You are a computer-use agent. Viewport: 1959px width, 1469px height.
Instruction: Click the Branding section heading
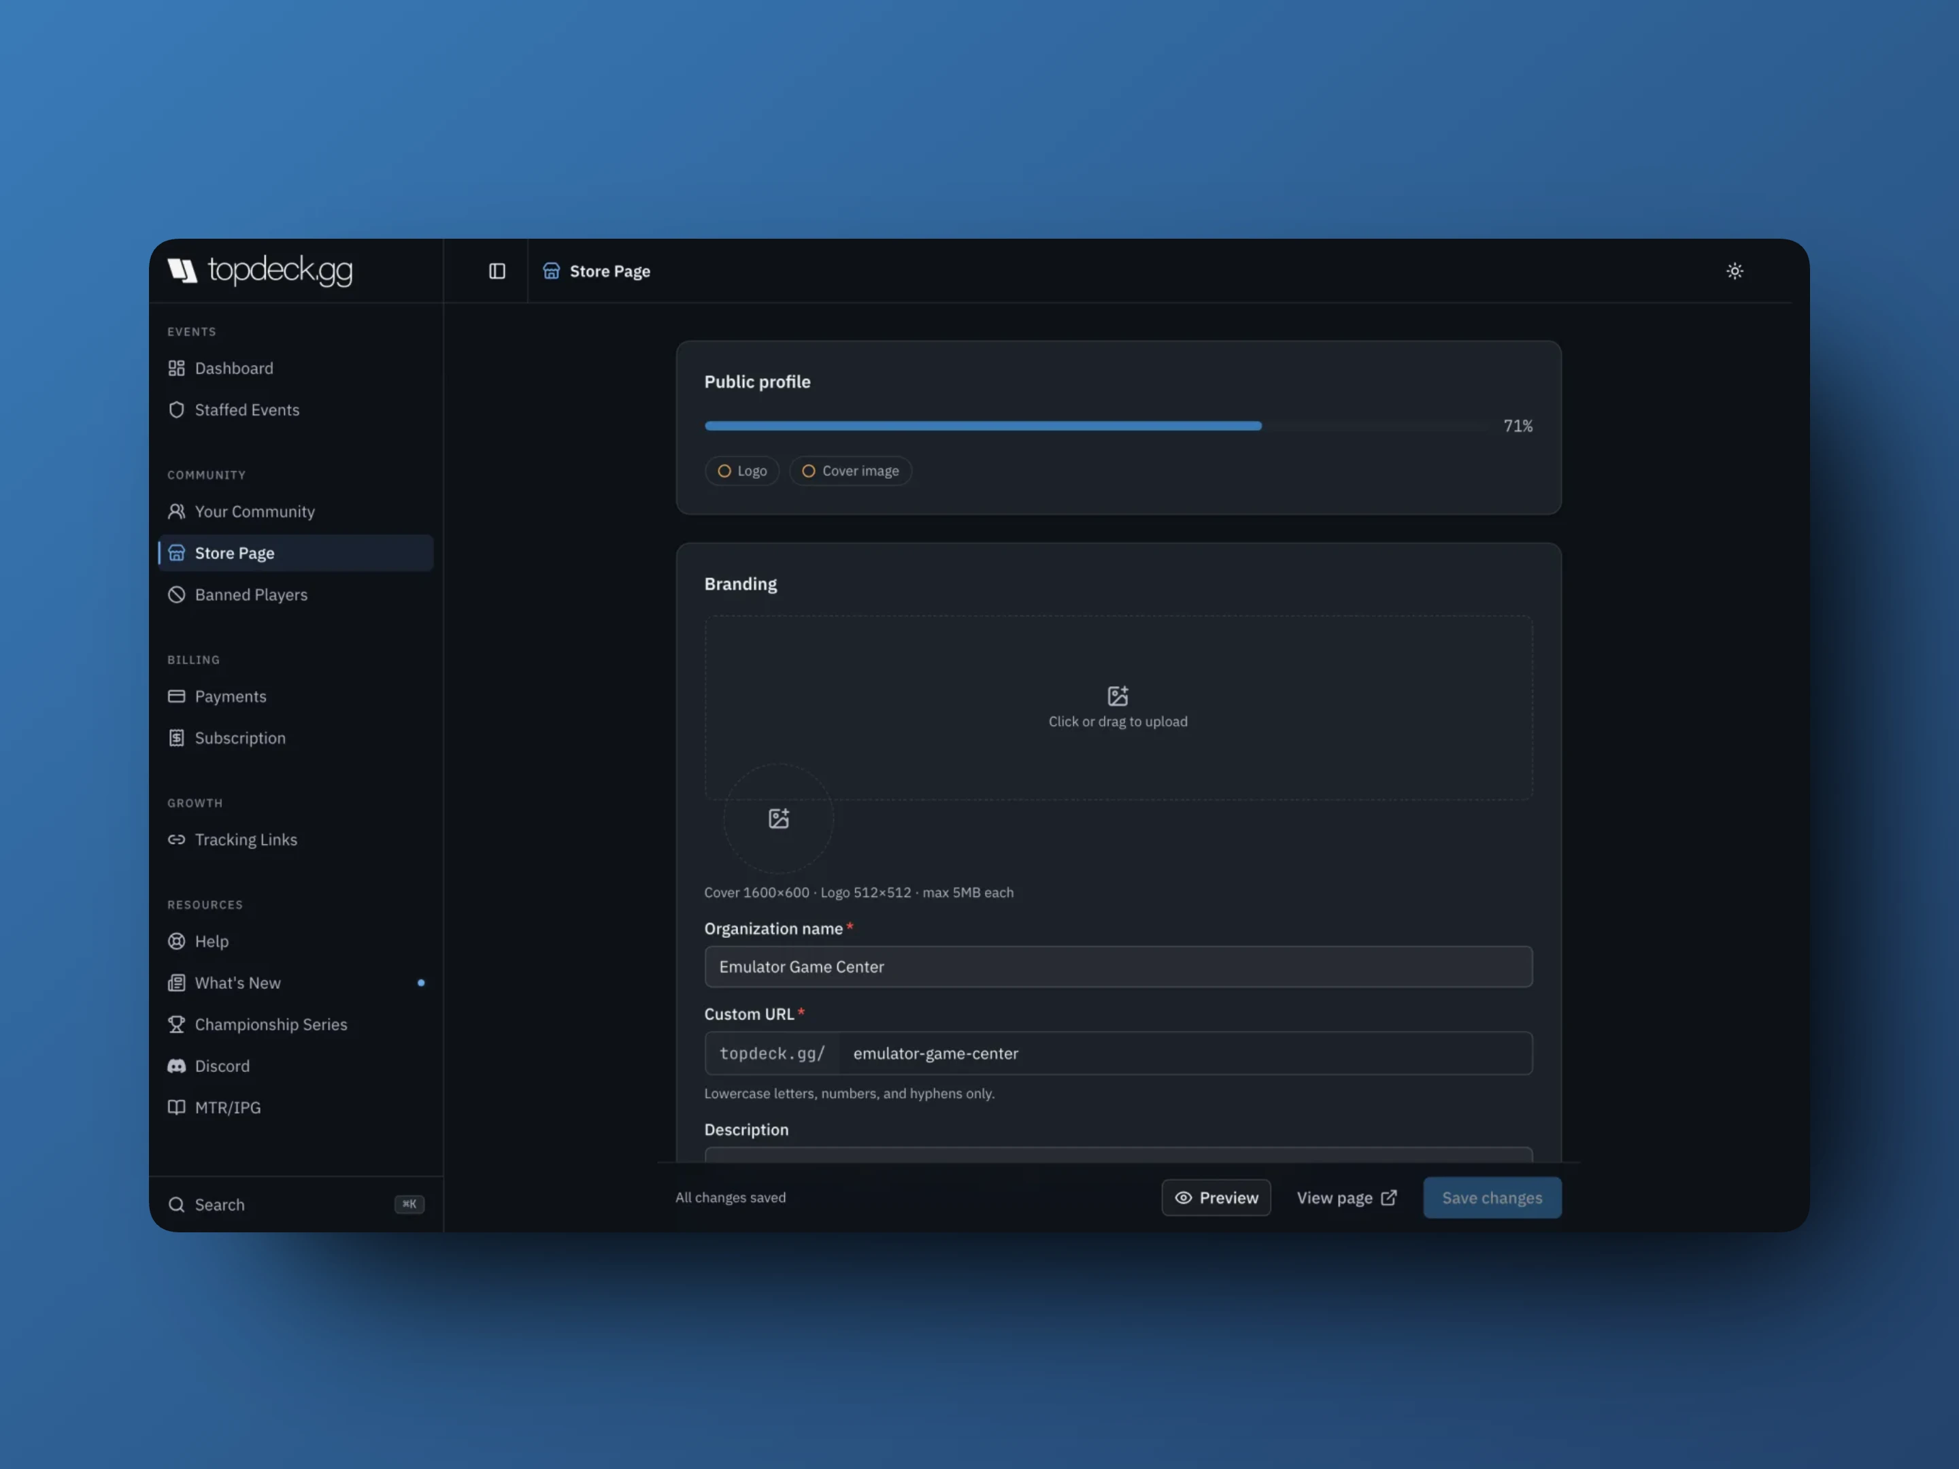[x=740, y=584]
